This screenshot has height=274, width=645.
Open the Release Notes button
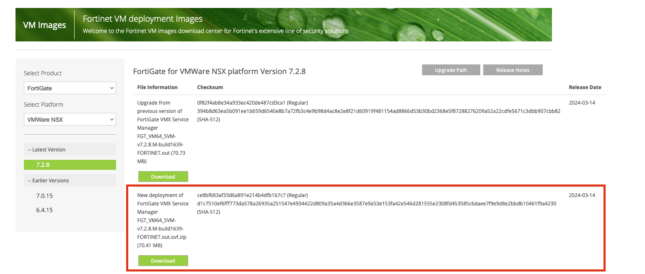point(513,70)
